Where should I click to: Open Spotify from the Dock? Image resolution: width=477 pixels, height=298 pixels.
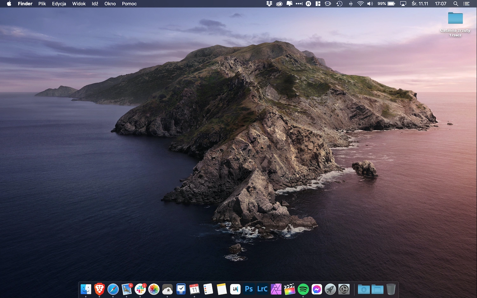pyautogui.click(x=303, y=289)
